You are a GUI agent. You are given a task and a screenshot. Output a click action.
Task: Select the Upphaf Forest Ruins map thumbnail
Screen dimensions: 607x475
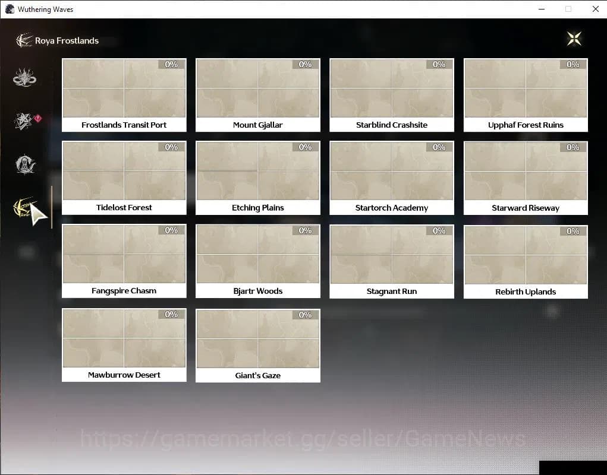coord(525,88)
